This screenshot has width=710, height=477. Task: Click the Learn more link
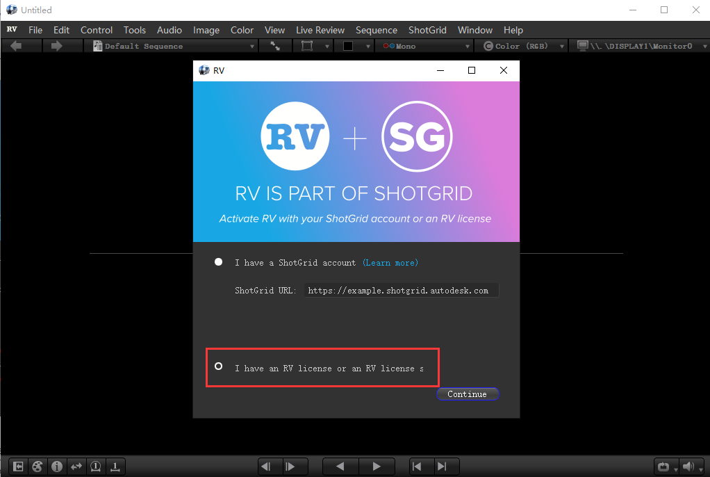pos(390,262)
